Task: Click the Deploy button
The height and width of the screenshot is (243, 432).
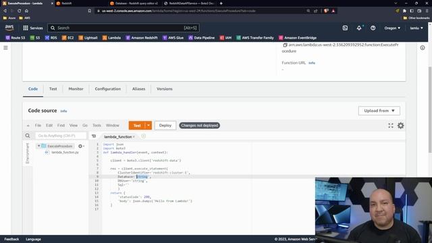Action: tap(165, 126)
